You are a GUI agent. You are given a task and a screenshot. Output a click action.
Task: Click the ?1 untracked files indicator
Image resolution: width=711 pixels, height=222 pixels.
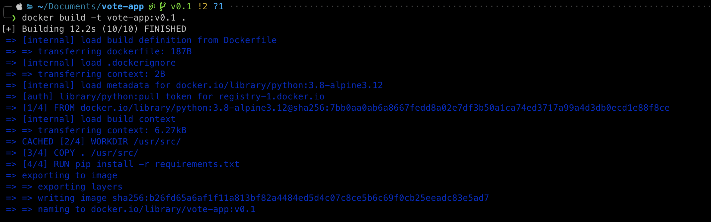(x=218, y=6)
